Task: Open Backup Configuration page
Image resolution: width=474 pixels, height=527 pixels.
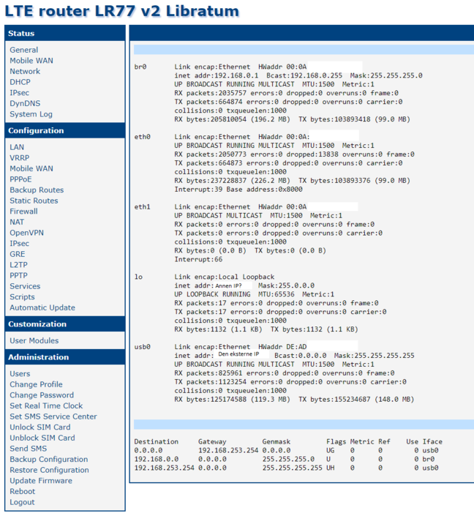Action: (x=49, y=460)
